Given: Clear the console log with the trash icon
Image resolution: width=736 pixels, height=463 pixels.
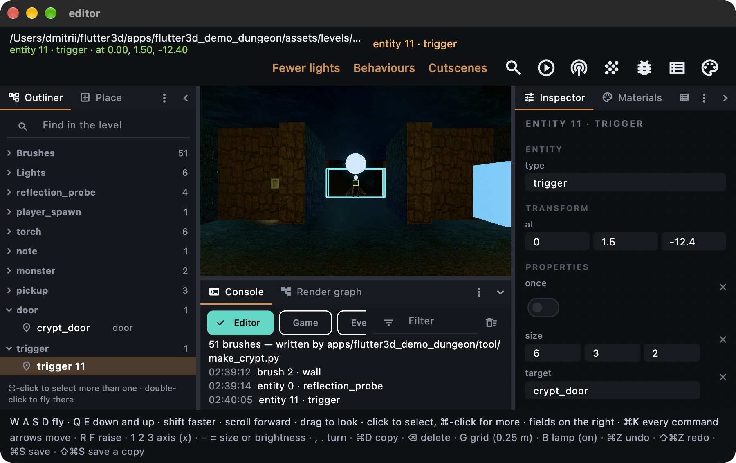Looking at the screenshot, I should (x=491, y=323).
